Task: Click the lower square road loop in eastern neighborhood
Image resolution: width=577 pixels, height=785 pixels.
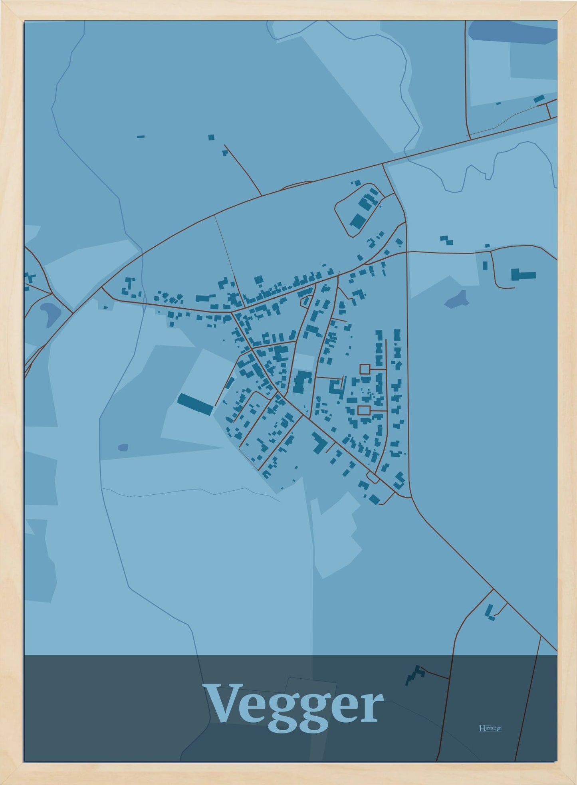Action: click(364, 410)
